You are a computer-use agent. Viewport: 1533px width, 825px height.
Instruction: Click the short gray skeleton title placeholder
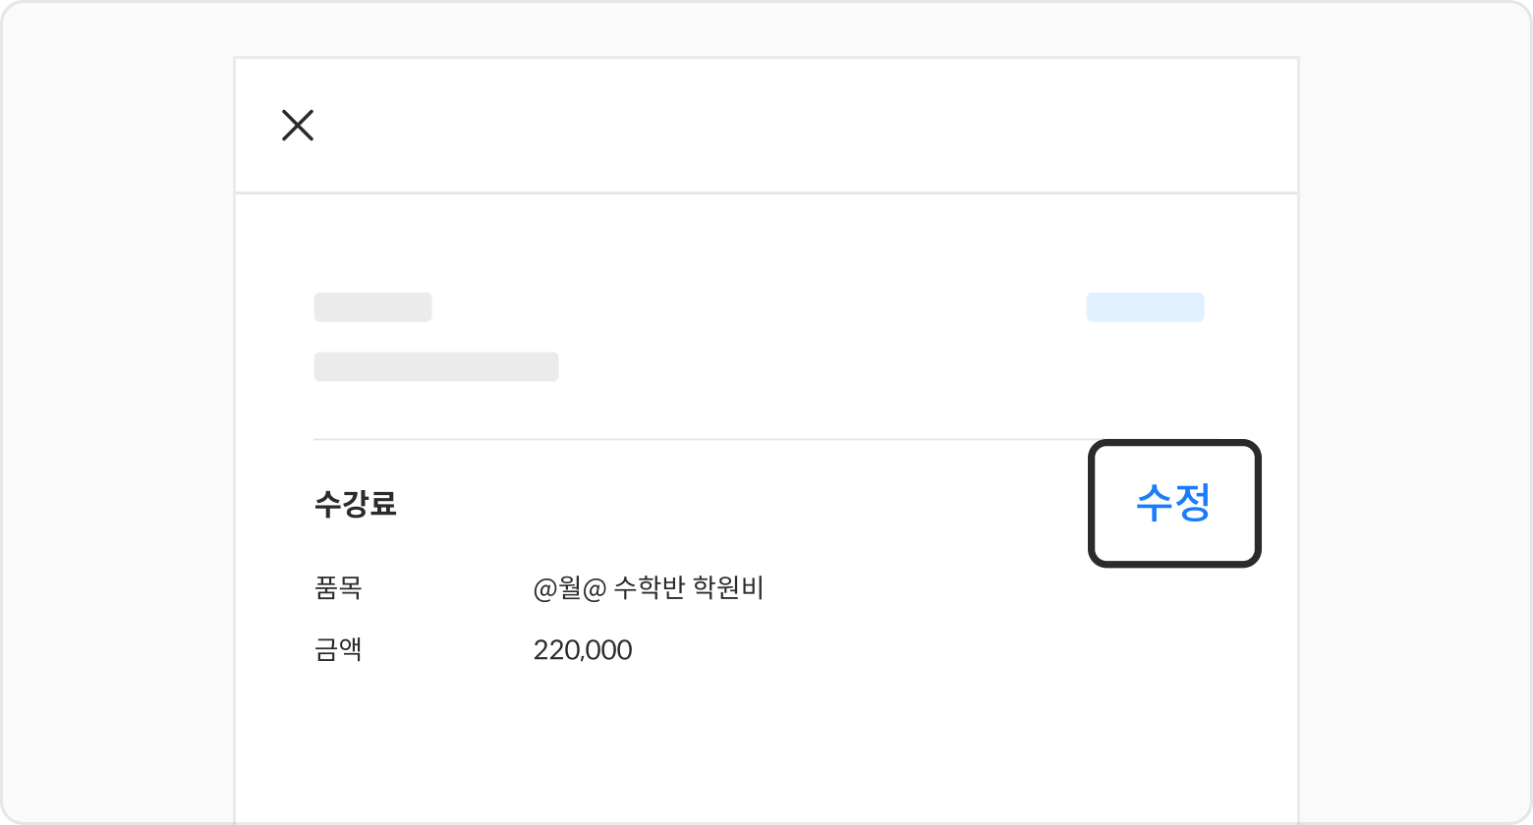click(x=372, y=307)
